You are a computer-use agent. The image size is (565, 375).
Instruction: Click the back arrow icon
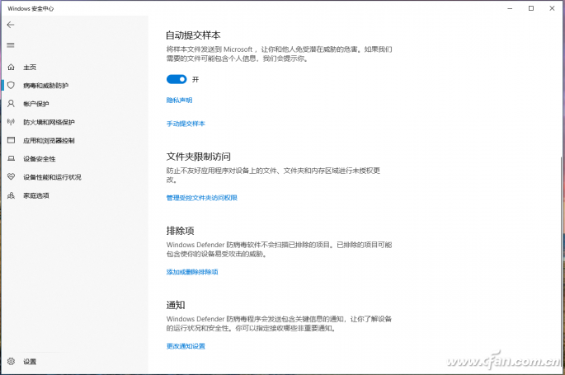(11, 25)
